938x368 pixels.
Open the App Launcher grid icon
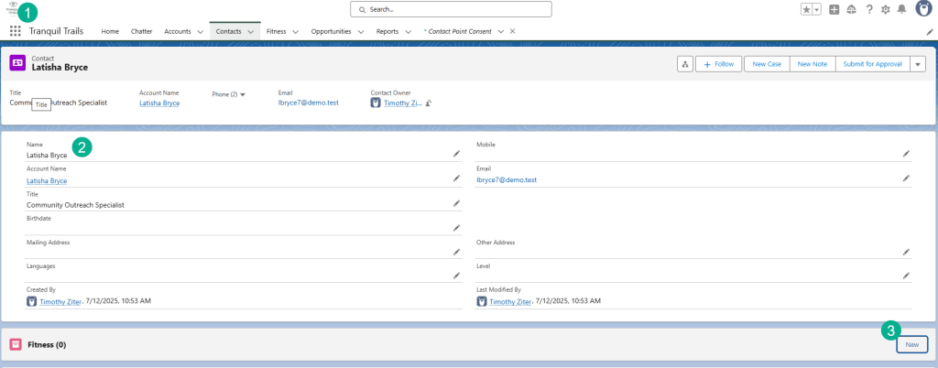(x=16, y=31)
